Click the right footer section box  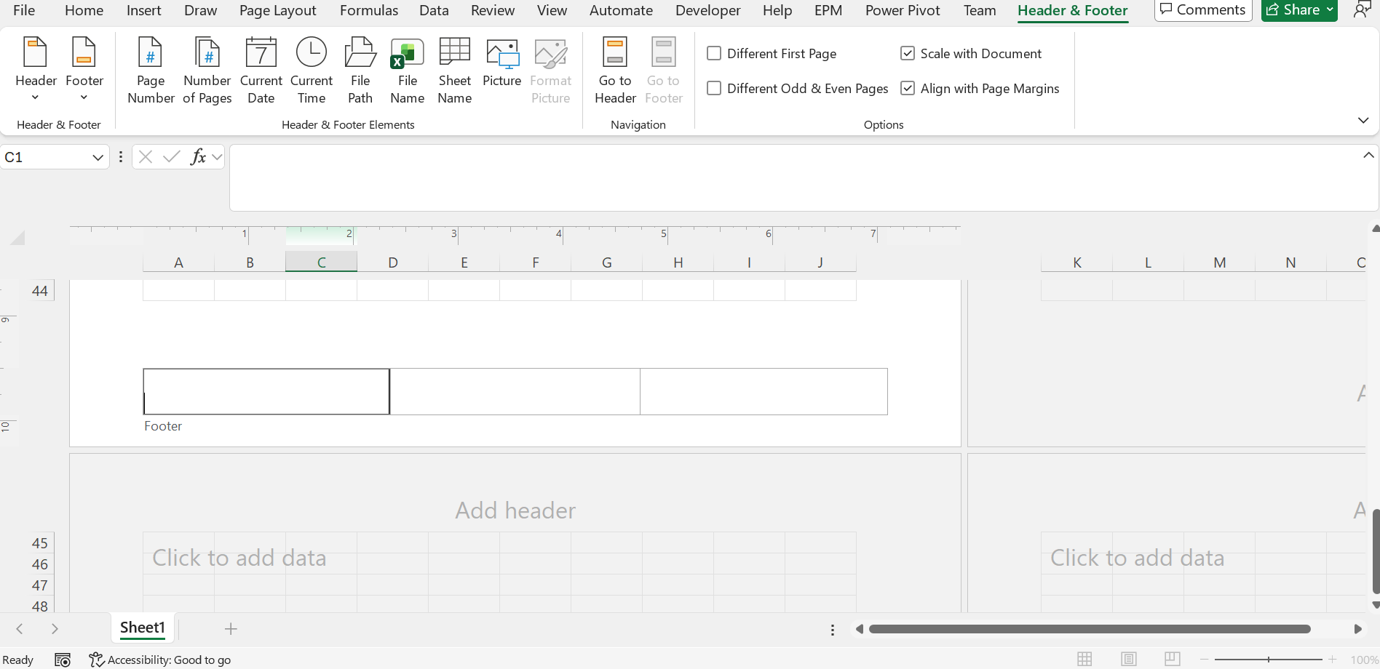click(764, 391)
